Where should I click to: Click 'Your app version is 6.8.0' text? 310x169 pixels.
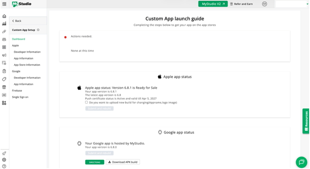click(x=101, y=147)
